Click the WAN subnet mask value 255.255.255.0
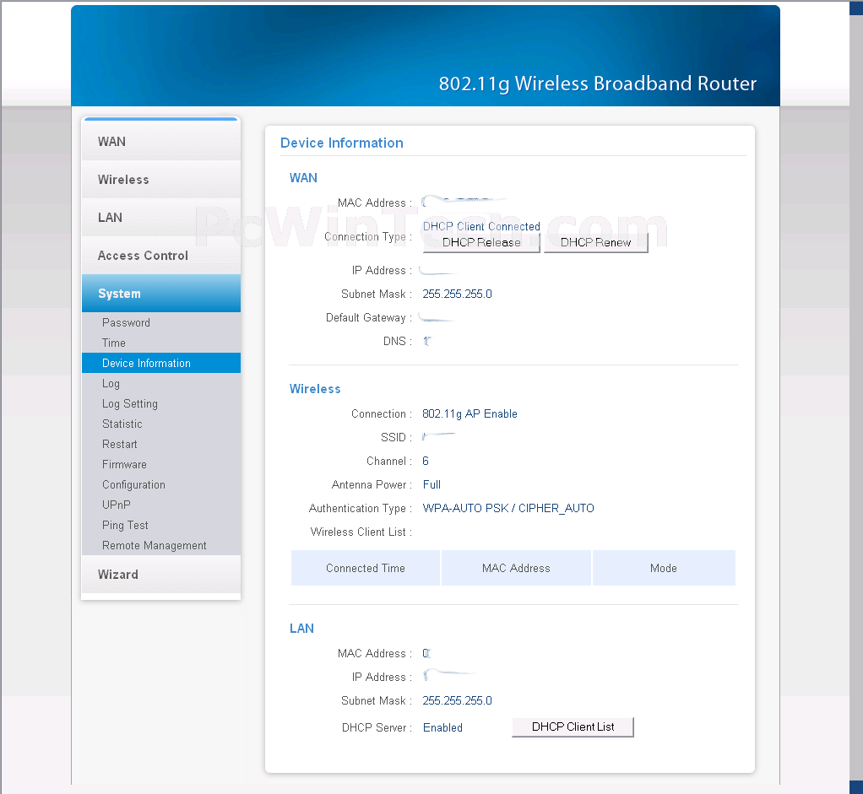Screen dimensions: 863x794 [458, 294]
